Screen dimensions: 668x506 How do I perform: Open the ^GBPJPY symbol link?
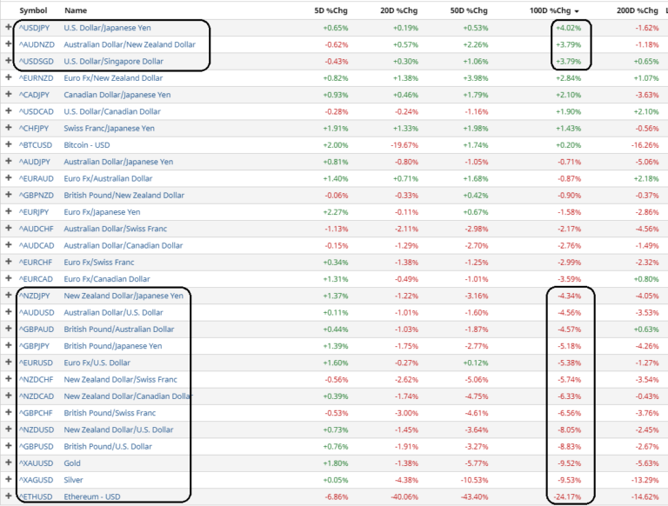[x=36, y=346]
